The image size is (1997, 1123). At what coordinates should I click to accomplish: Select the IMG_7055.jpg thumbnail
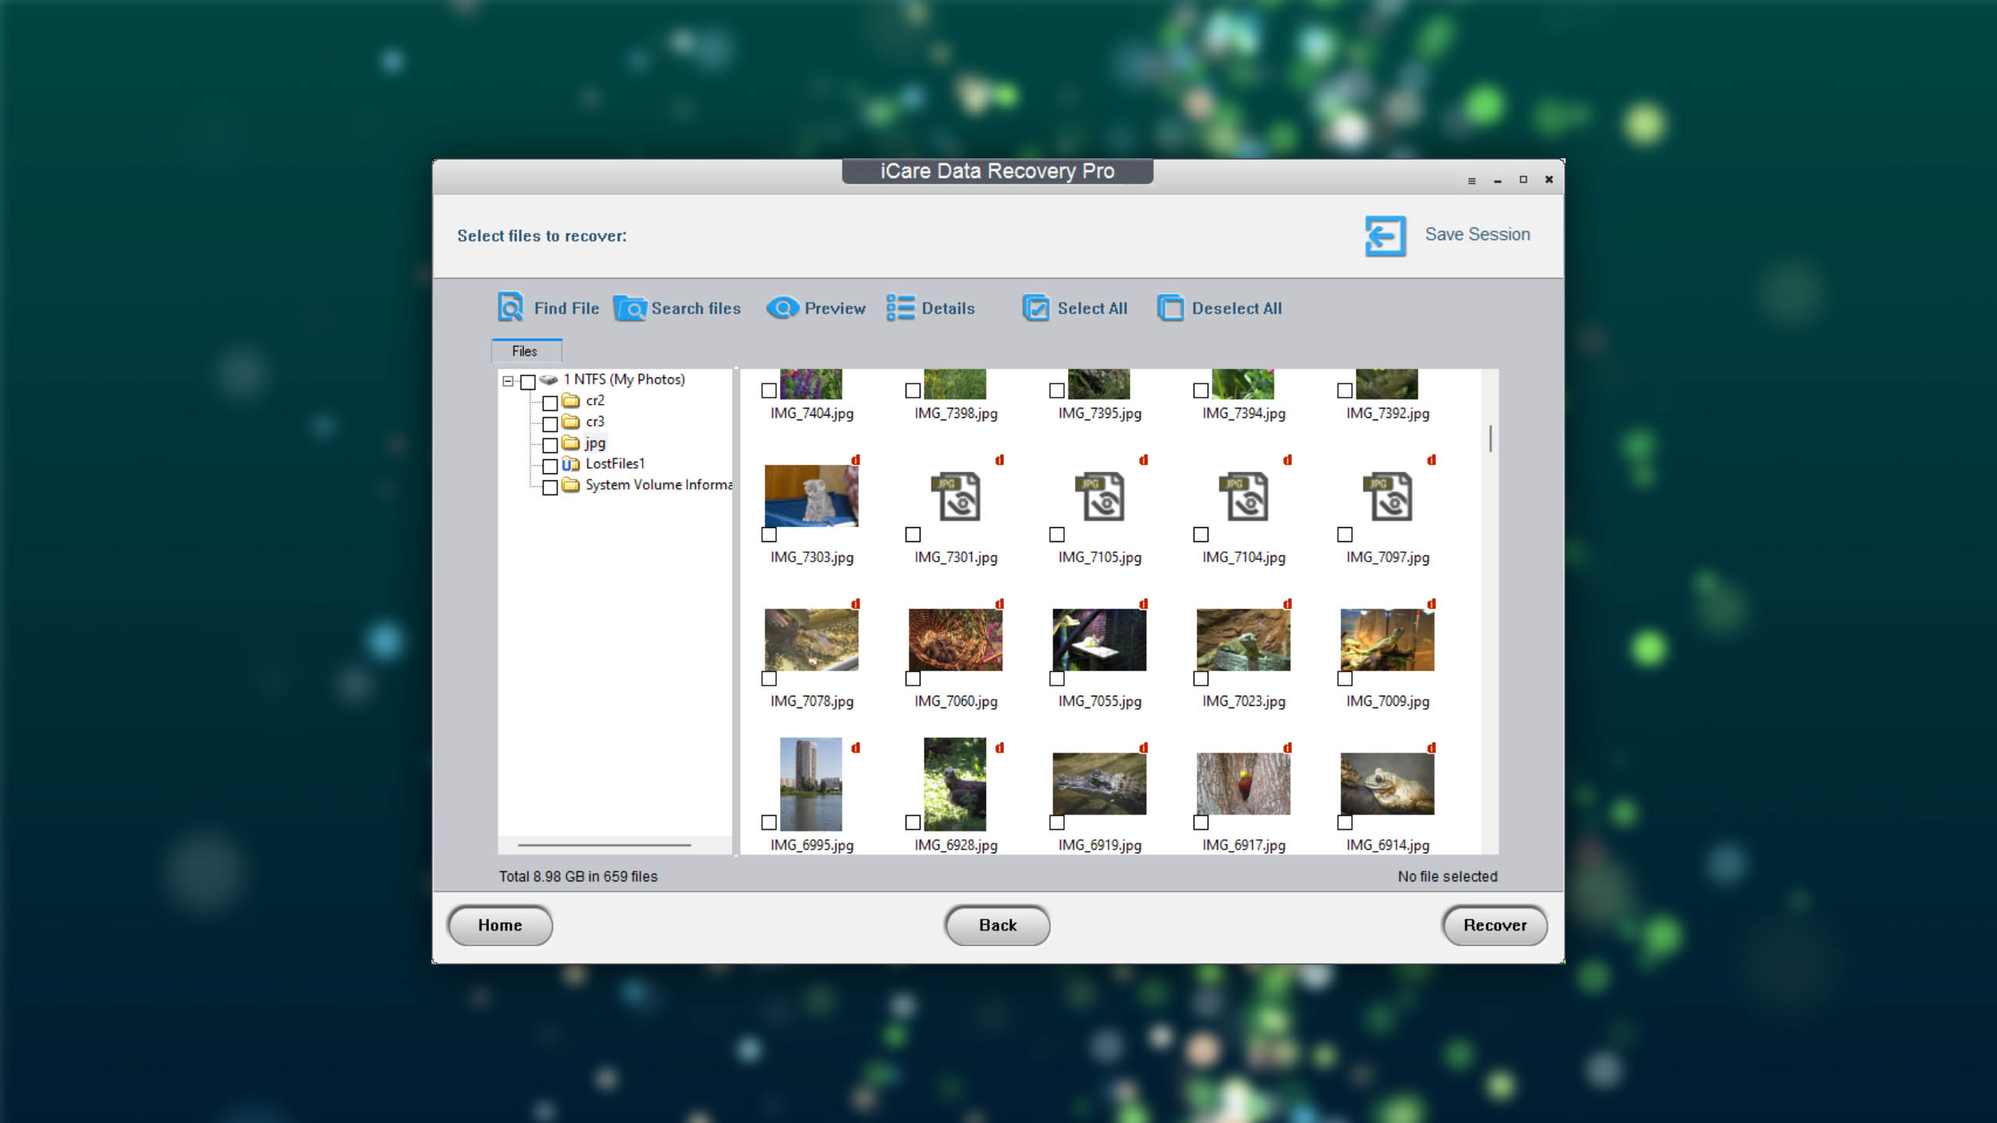[x=1099, y=639]
